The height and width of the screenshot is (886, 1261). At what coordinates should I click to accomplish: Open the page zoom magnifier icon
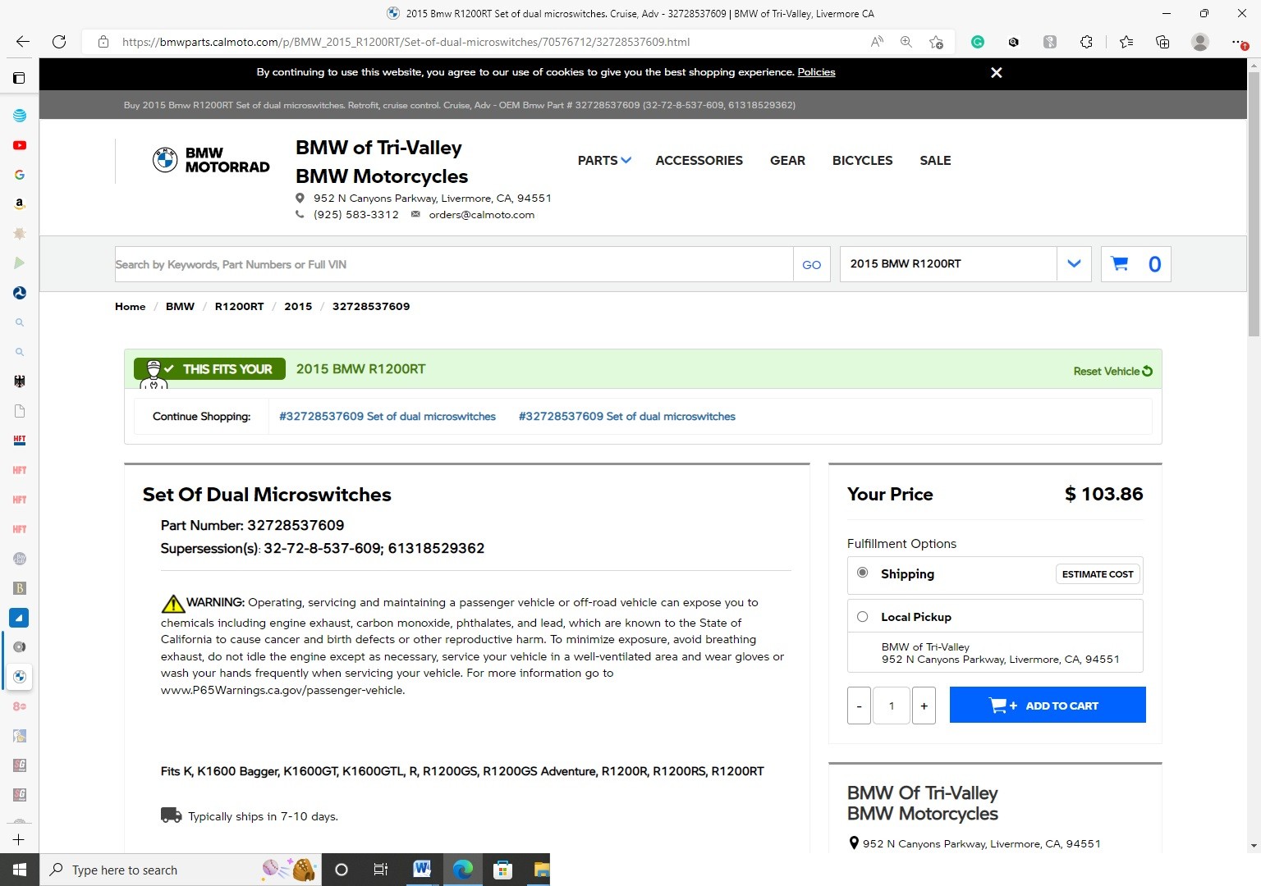point(906,42)
